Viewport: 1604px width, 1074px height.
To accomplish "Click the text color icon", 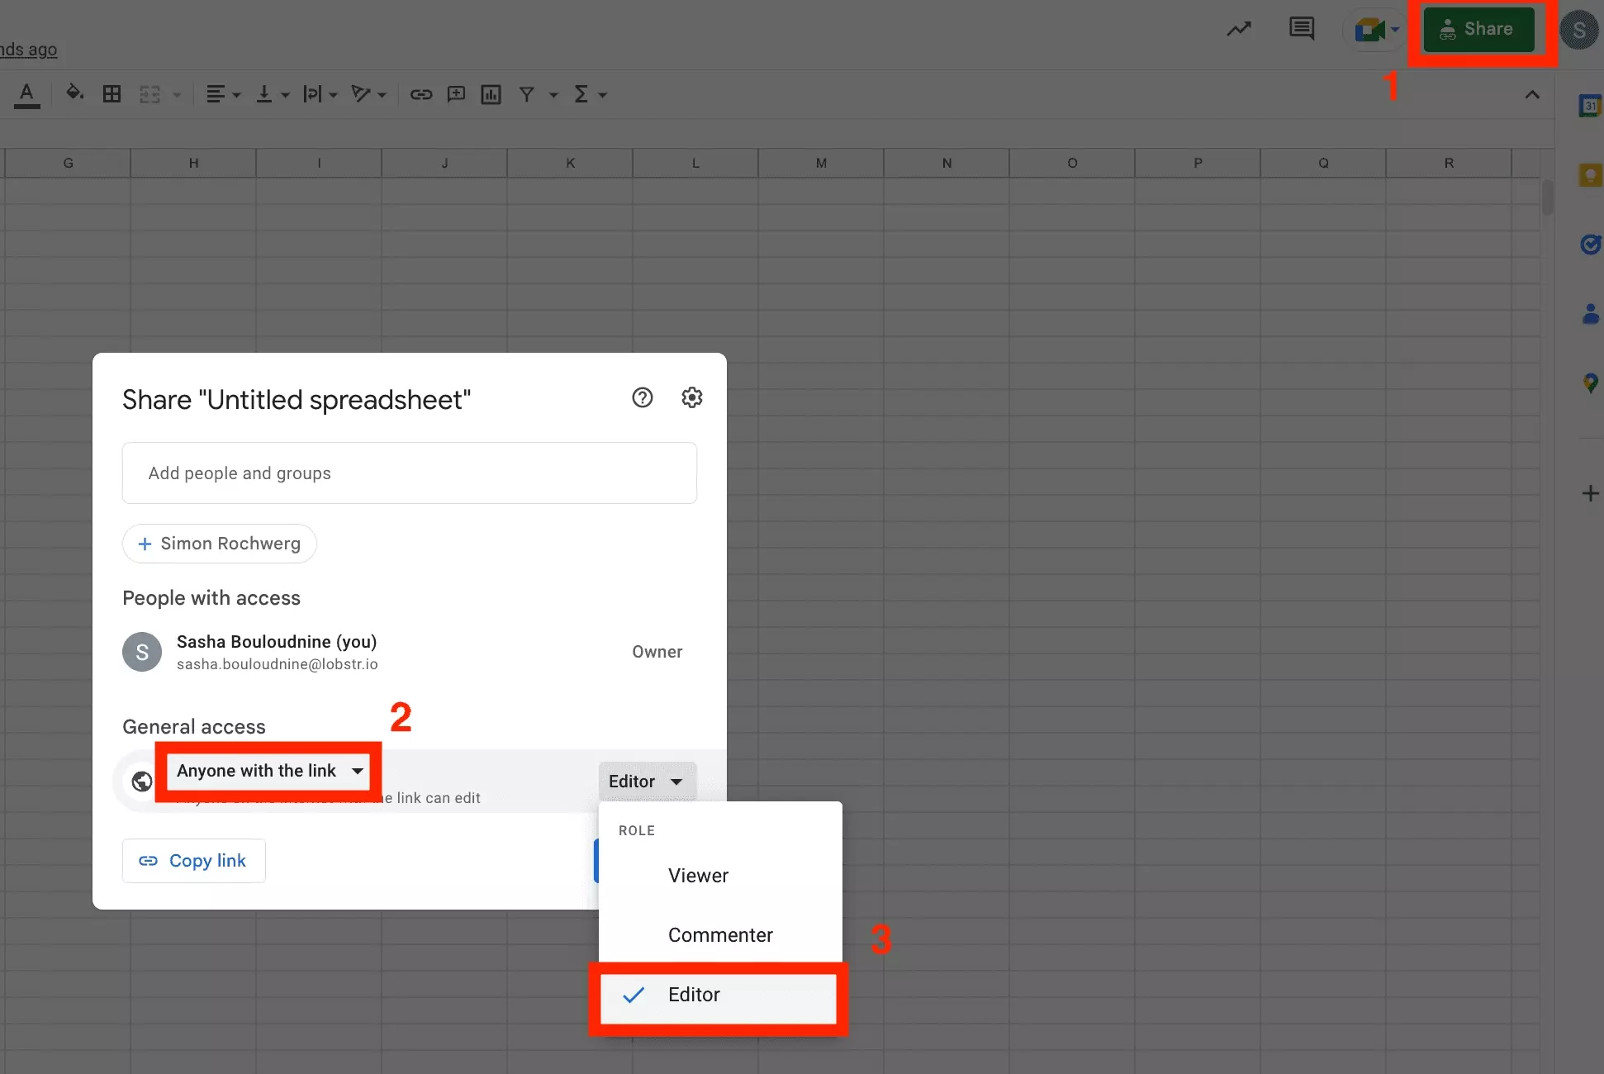I will pyautogui.click(x=27, y=94).
